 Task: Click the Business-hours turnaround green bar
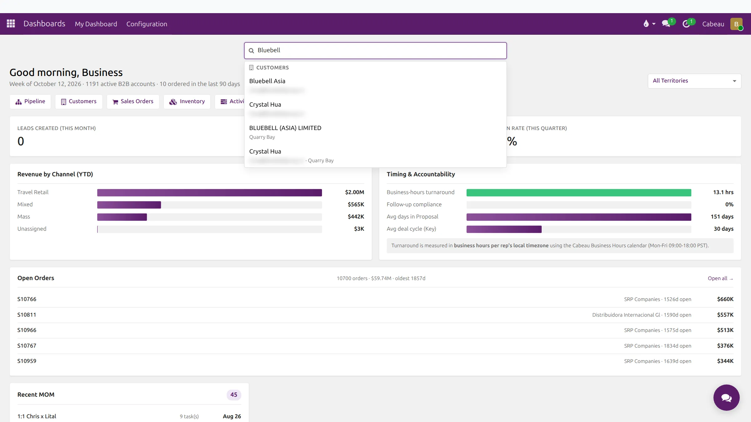579,193
